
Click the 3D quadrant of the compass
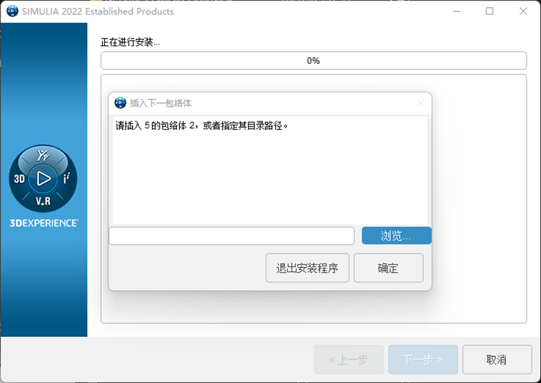tap(19, 179)
